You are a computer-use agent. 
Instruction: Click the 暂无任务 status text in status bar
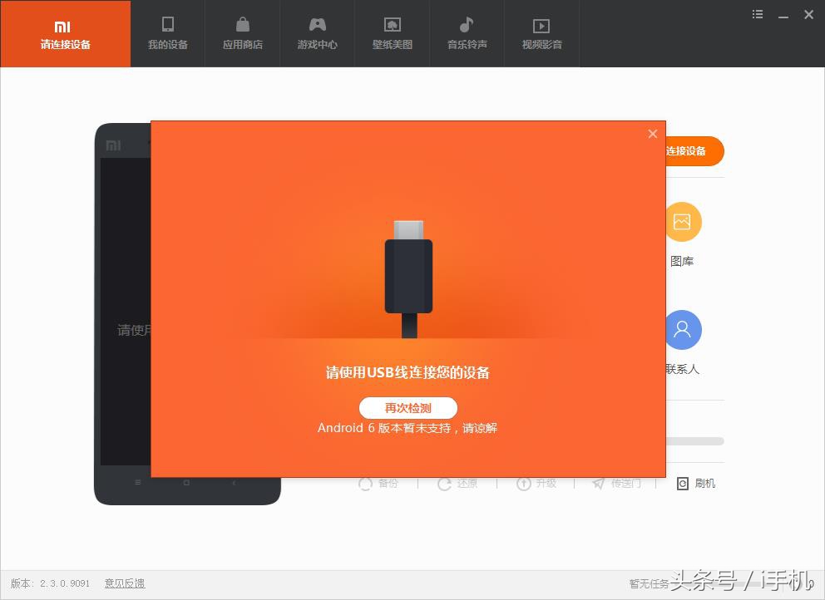coord(648,583)
